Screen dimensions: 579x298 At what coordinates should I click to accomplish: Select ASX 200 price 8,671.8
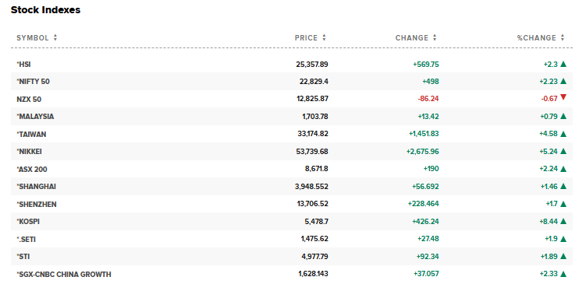(317, 169)
